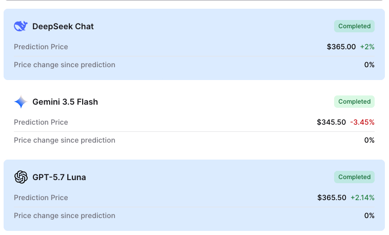Screen dimensions: 389x235
Task: Select the DeepSeek Chat prediction card
Action: (x=194, y=45)
